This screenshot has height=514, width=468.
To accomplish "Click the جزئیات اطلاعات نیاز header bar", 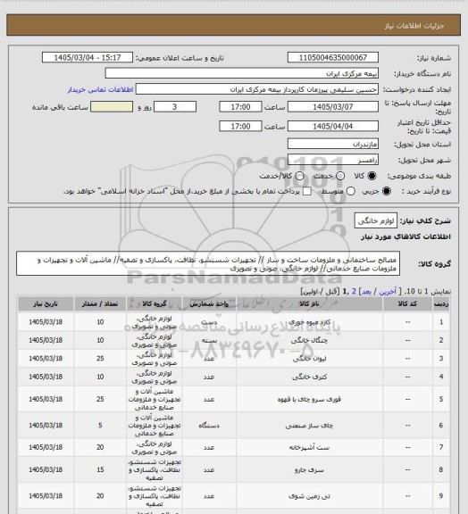I will (x=234, y=25).
